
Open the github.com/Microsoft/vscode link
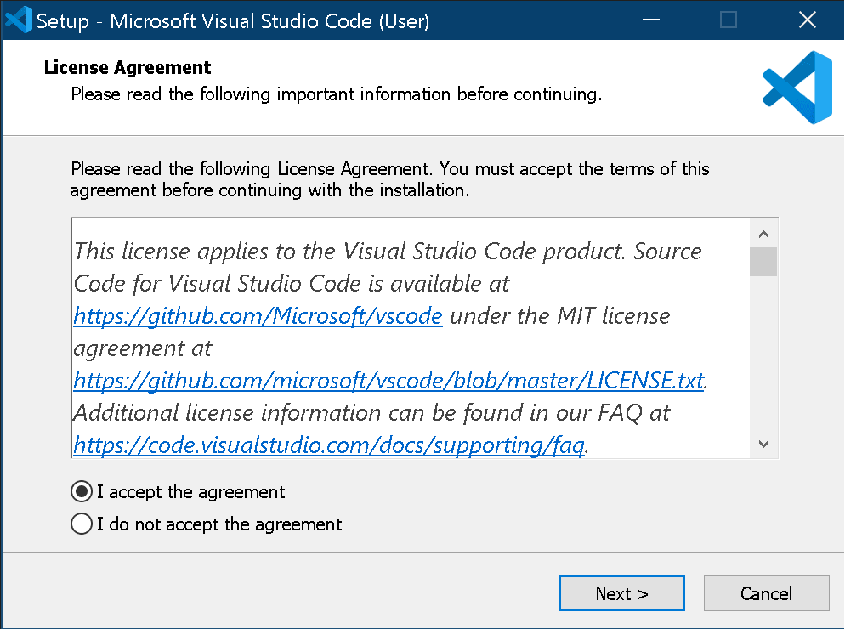tap(258, 316)
